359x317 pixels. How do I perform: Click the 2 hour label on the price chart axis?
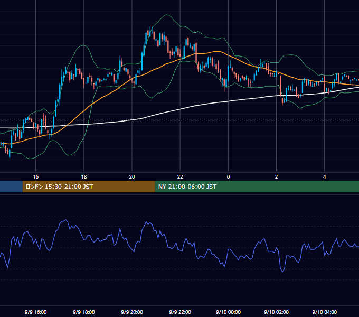(x=276, y=177)
